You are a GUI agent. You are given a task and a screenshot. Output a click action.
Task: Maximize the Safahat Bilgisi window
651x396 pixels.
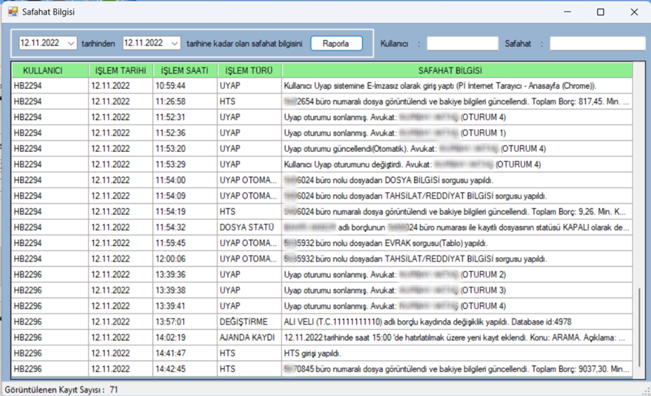point(601,12)
